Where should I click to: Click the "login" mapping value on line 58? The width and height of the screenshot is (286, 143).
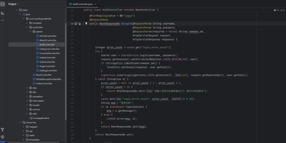point(129,16)
